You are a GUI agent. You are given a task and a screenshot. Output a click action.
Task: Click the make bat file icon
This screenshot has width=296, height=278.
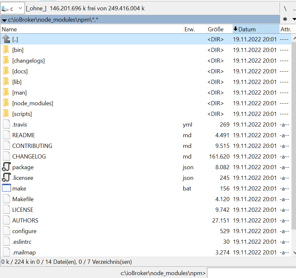click(6, 188)
